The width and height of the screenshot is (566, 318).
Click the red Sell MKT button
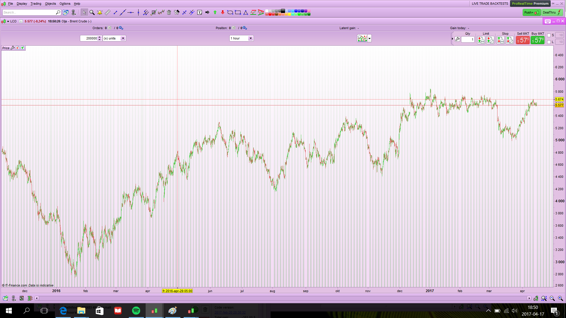pyautogui.click(x=523, y=40)
